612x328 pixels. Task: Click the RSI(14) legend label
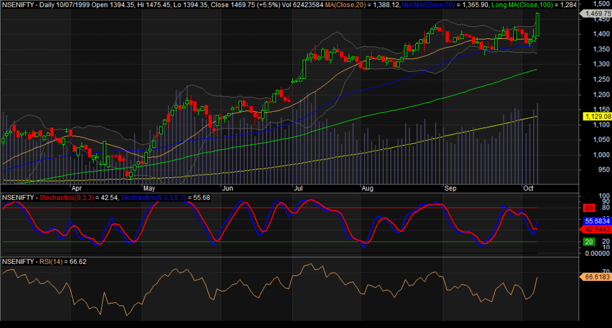pyautogui.click(x=51, y=262)
